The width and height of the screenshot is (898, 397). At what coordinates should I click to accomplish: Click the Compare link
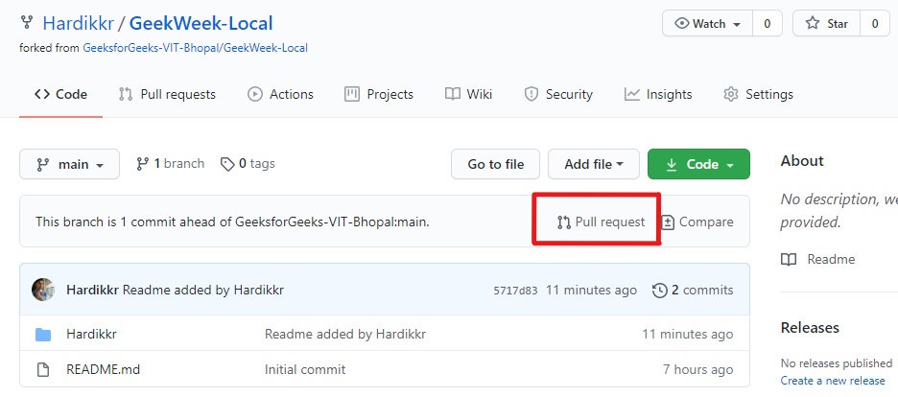(697, 222)
